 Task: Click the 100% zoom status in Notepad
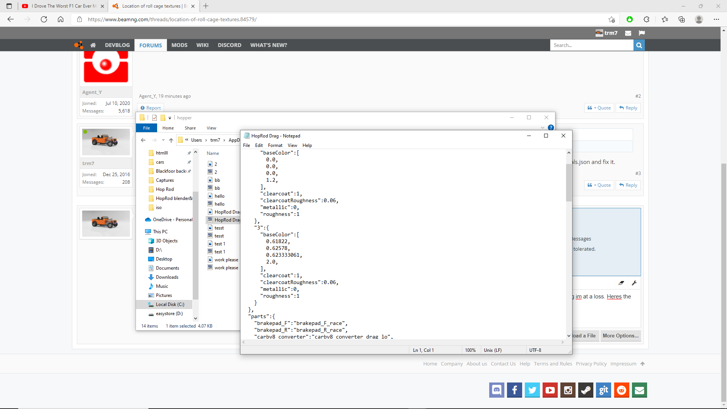470,350
